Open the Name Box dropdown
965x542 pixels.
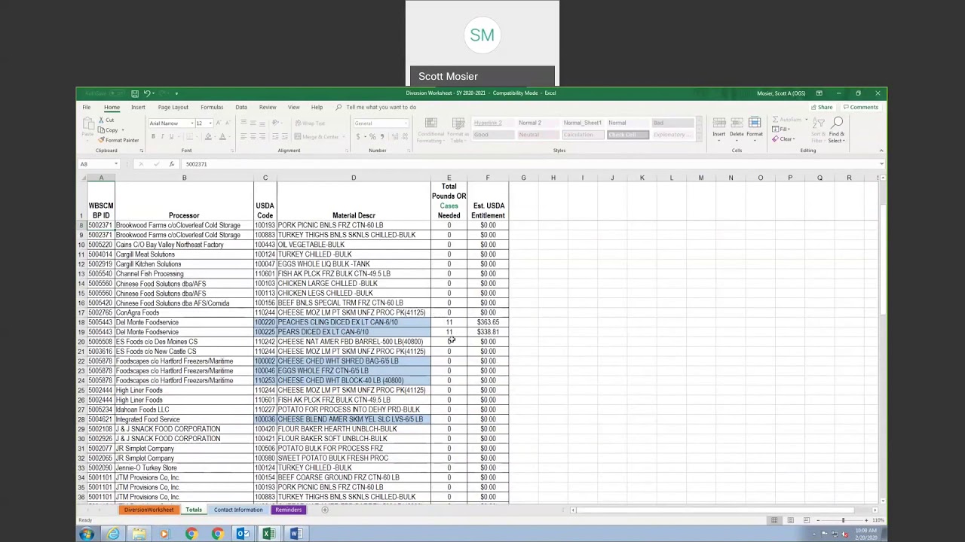pos(116,164)
